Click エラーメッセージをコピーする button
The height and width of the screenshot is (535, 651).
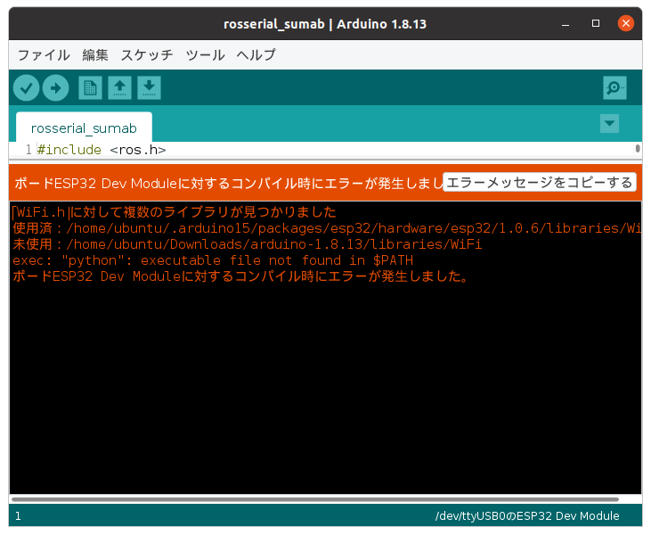pos(540,183)
